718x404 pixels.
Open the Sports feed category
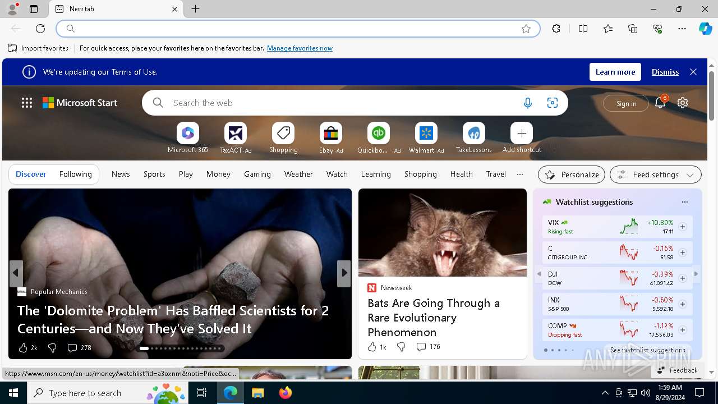click(x=154, y=174)
